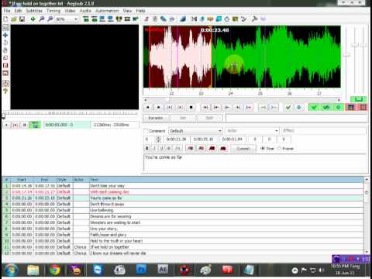Toggle the spectrum analyzer mode icon

(x=350, y=107)
